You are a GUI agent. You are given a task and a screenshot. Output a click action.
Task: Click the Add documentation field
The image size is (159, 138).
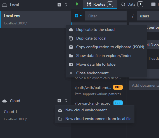click(x=144, y=85)
